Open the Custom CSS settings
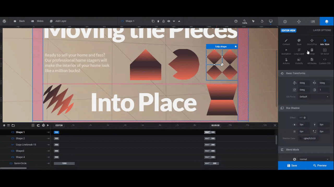The width and height of the screenshot is (334, 187). point(325,61)
